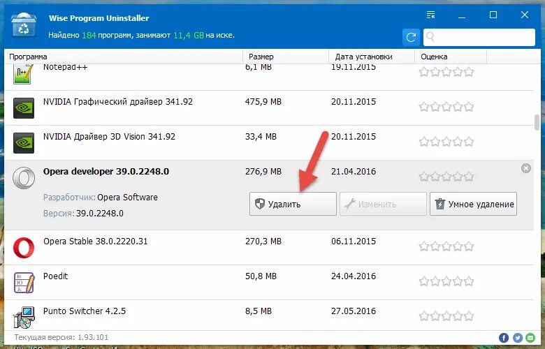Click the 11,4 GB disk usage value
Image resolution: width=545 pixels, height=349 pixels.
(x=189, y=36)
